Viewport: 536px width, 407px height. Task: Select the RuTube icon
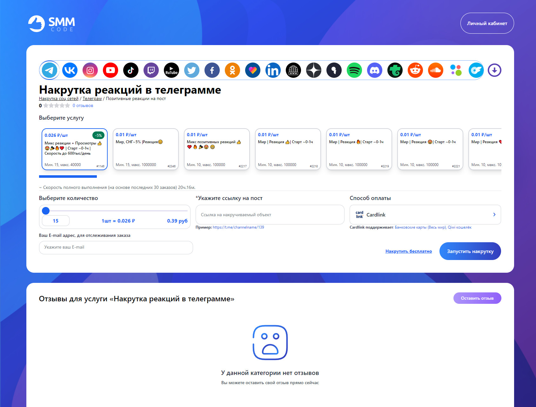[x=171, y=70]
